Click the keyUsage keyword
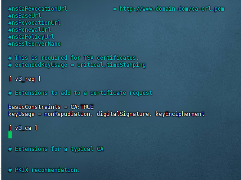 coord(21,114)
